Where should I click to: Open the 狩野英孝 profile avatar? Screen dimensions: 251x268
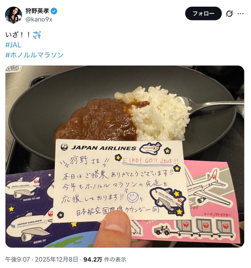(x=13, y=15)
